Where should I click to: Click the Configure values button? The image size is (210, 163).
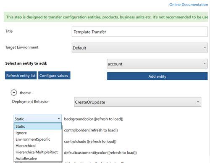point(54,76)
